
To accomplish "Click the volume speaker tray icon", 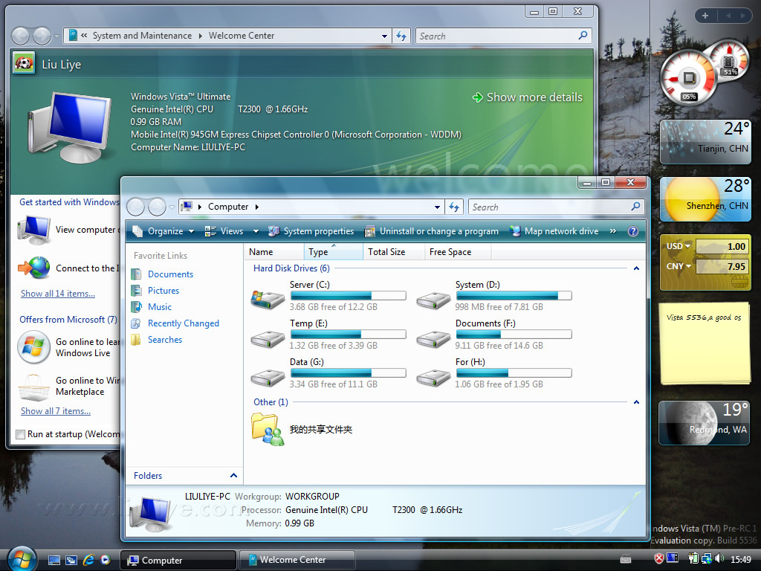I will (x=719, y=559).
